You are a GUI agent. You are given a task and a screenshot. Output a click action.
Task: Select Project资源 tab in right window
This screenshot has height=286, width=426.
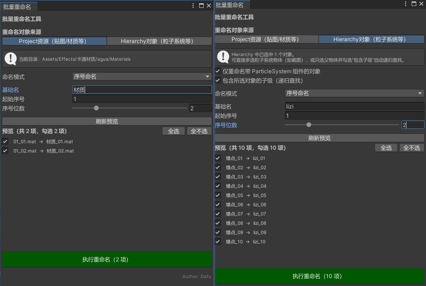point(267,39)
